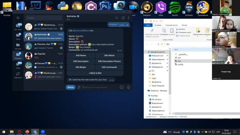The width and height of the screenshot is (240, 135).
Task: Click the Edit Description button
Action: pos(81,61)
